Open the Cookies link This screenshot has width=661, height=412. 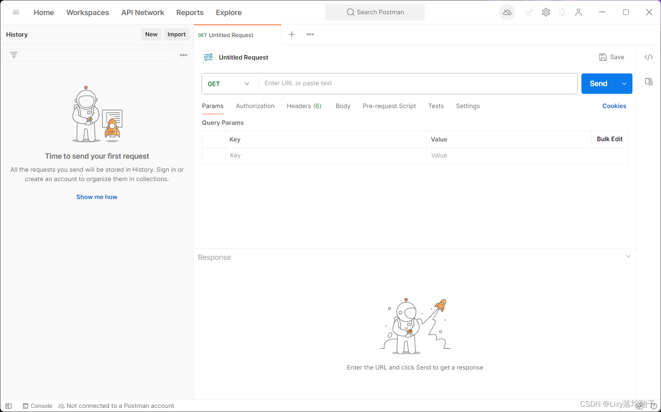tap(614, 106)
